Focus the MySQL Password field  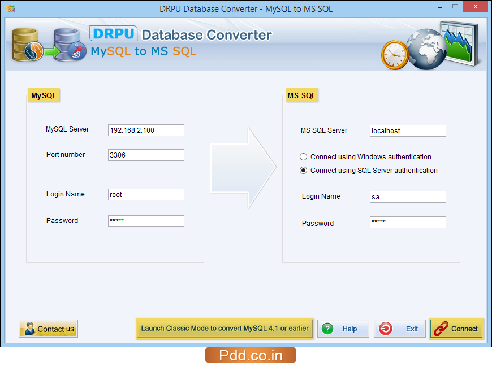tap(146, 221)
